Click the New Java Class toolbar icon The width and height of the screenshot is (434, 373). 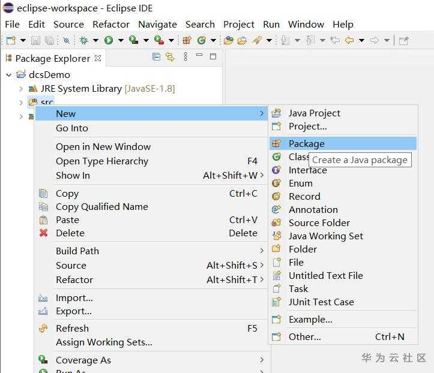pyautogui.click(x=202, y=41)
